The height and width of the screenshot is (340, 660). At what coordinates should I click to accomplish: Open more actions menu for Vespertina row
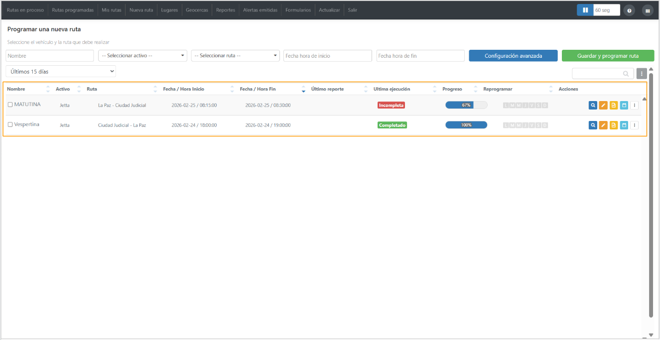tap(634, 125)
